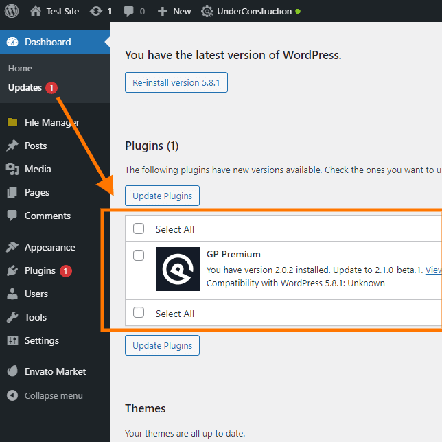
Task: Open the New content menu label
Action: 182,11
